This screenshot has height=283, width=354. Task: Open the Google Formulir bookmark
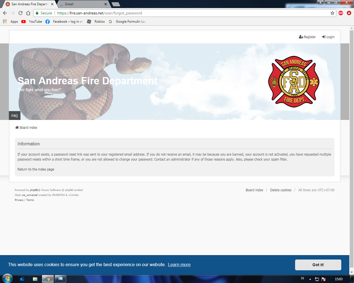(127, 22)
